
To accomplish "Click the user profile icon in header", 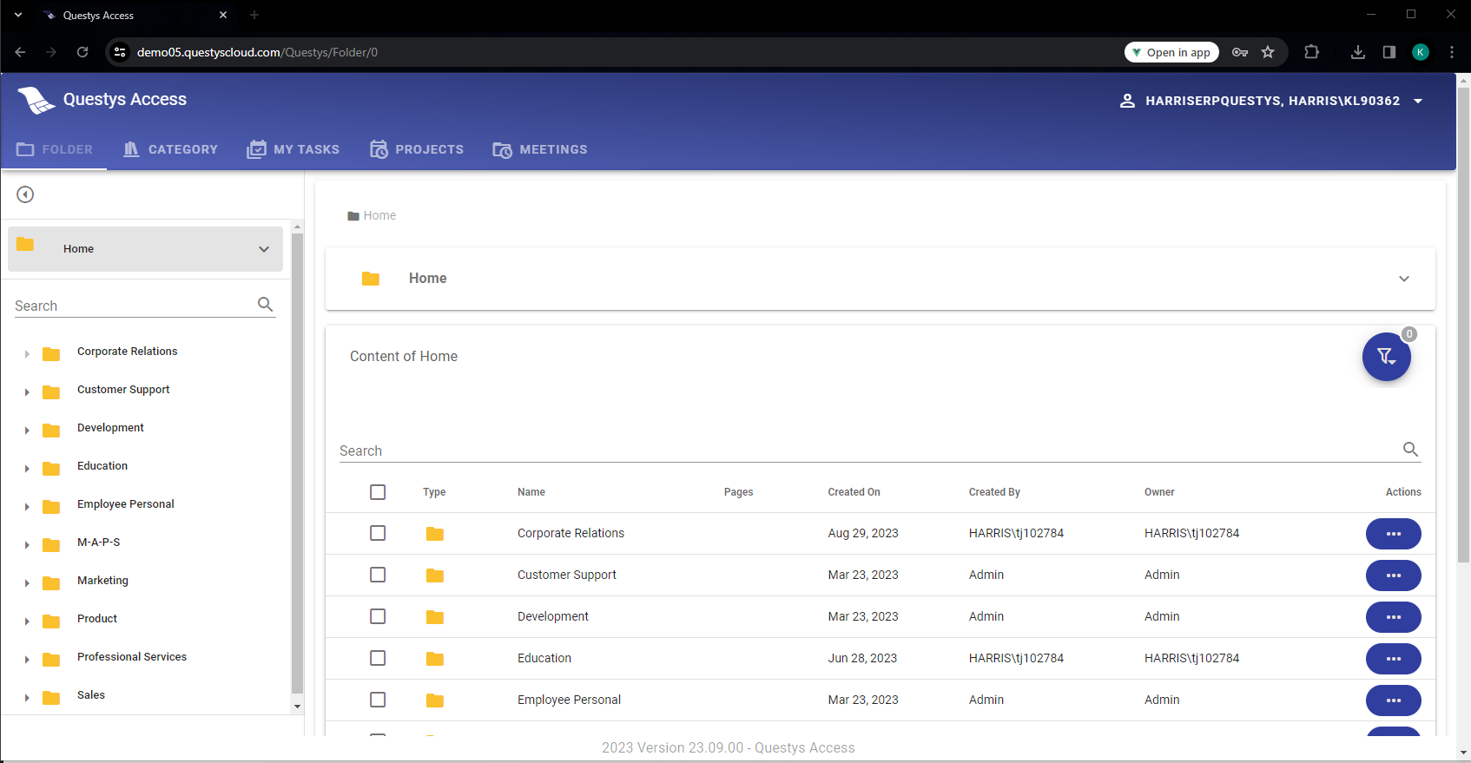I will coord(1127,101).
